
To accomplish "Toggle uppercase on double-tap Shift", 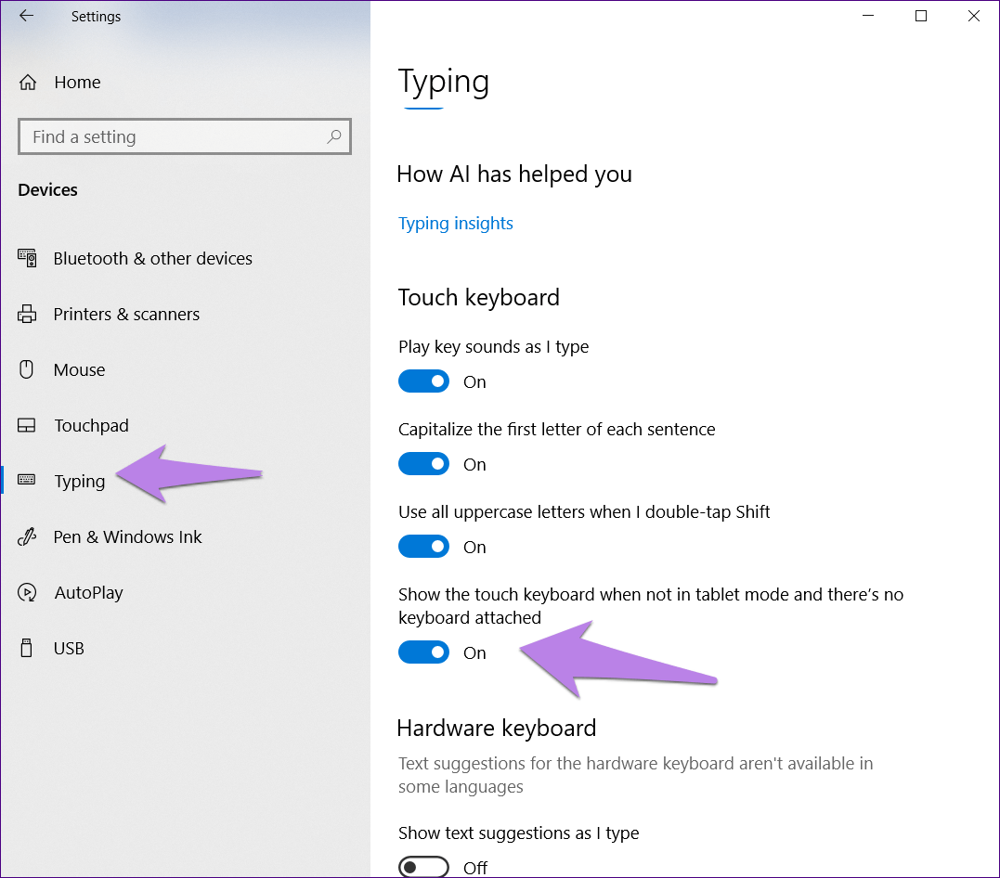I will 423,547.
